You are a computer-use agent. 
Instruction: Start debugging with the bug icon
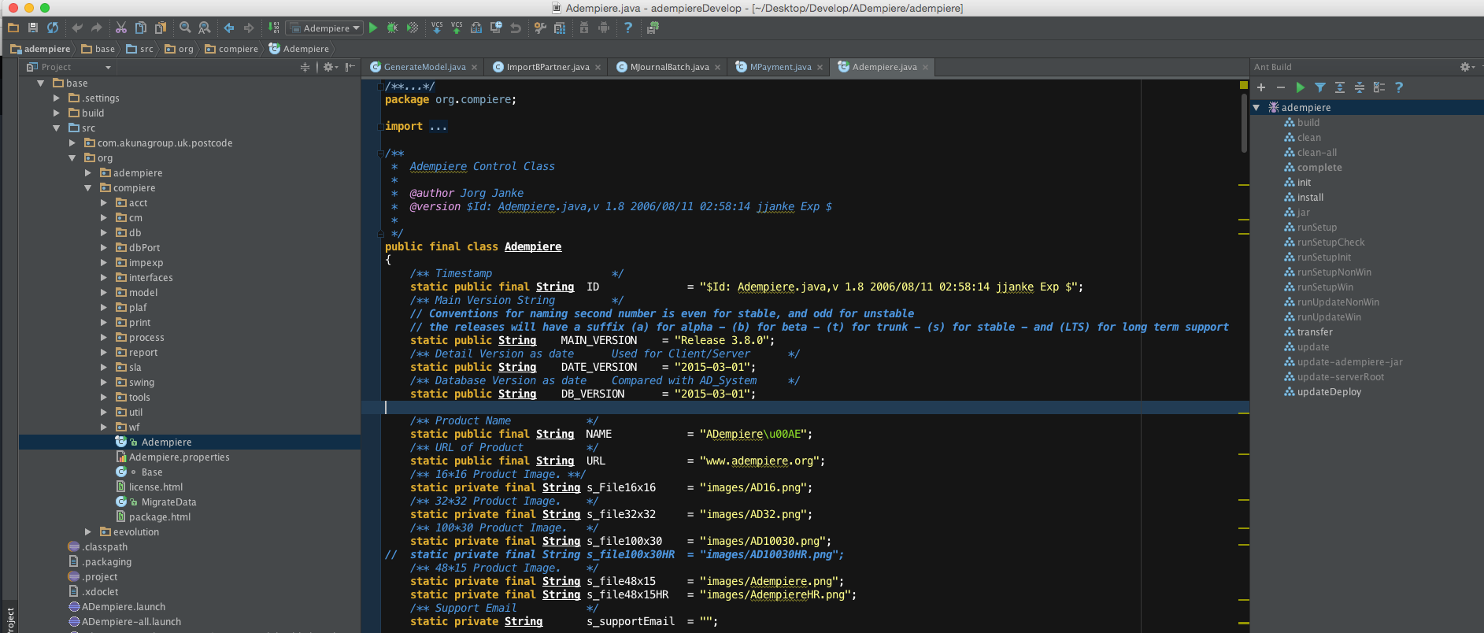[x=393, y=28]
